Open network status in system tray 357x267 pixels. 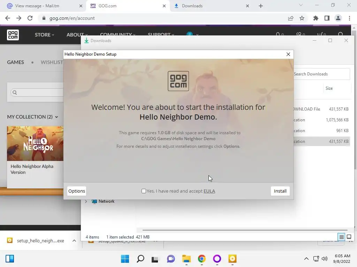(x=316, y=259)
